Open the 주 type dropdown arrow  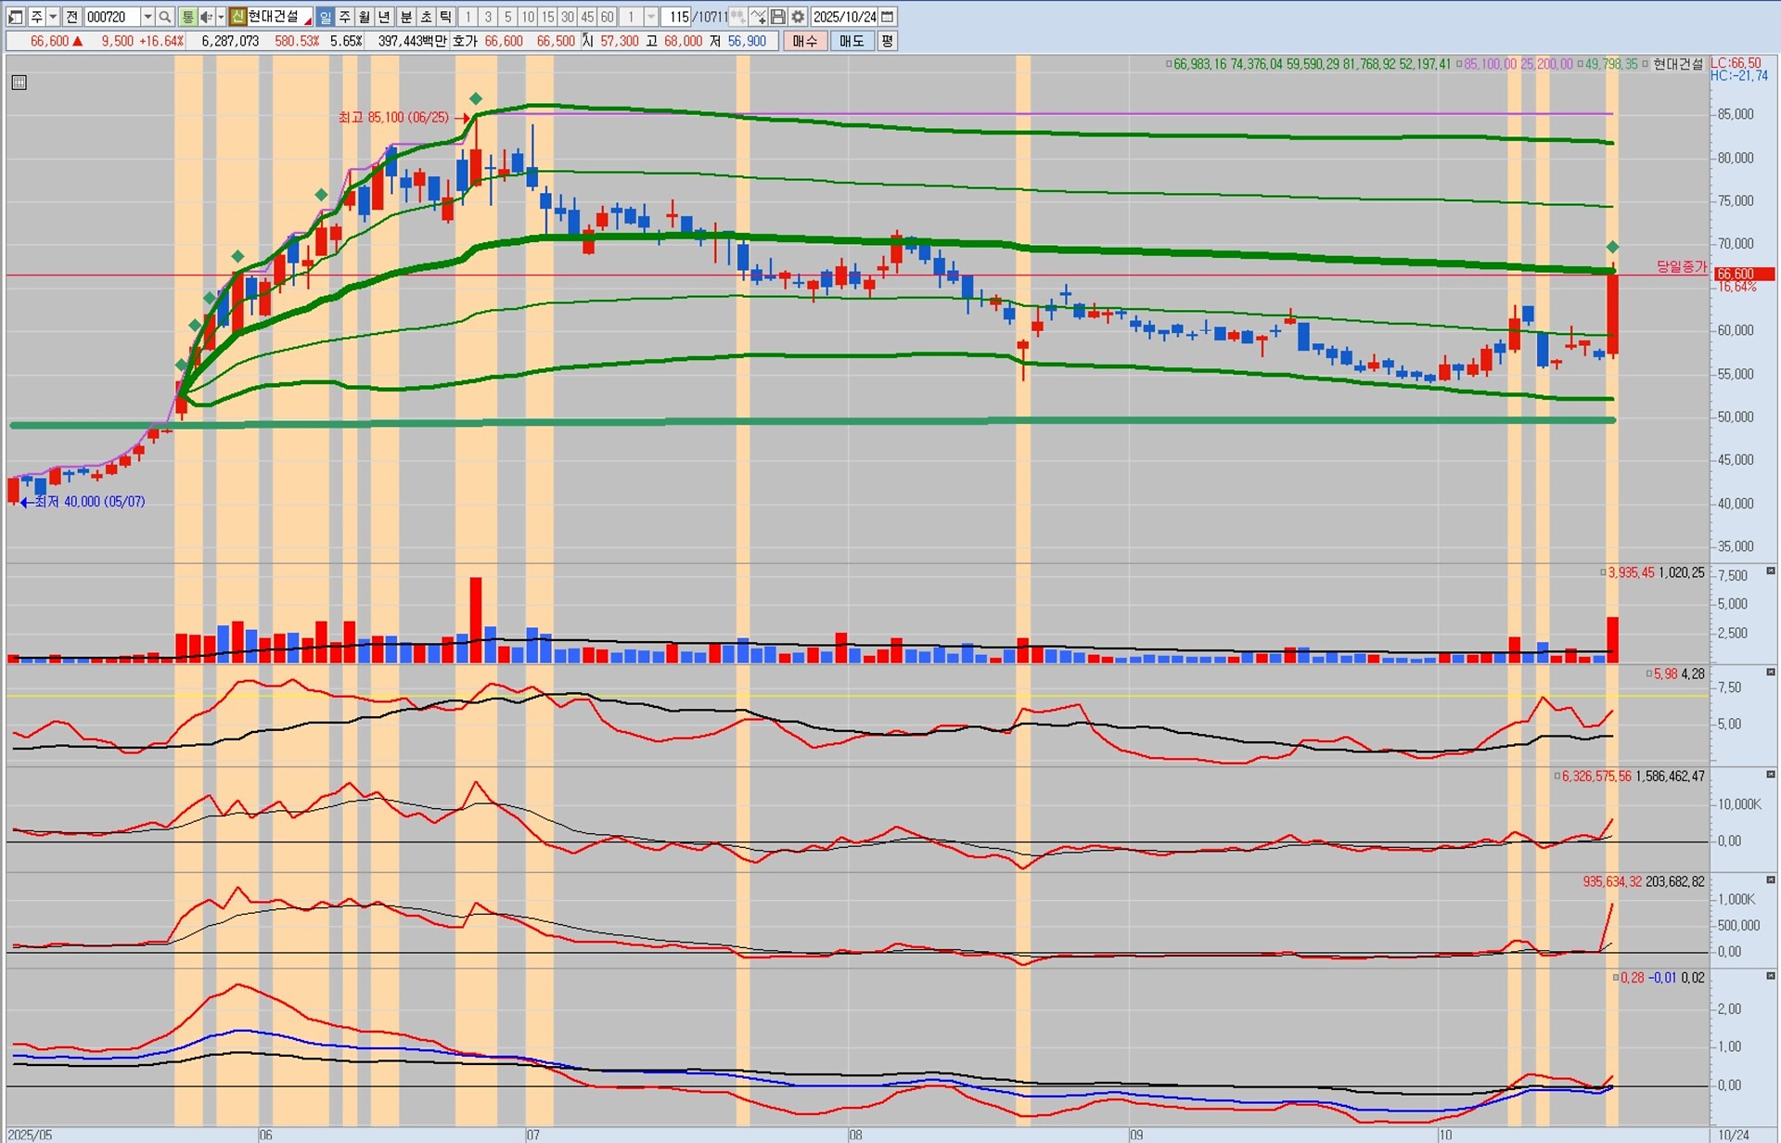pos(53,17)
